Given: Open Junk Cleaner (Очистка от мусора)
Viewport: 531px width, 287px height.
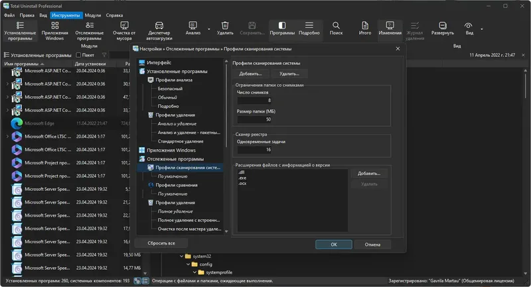Looking at the screenshot, I should point(124,30).
